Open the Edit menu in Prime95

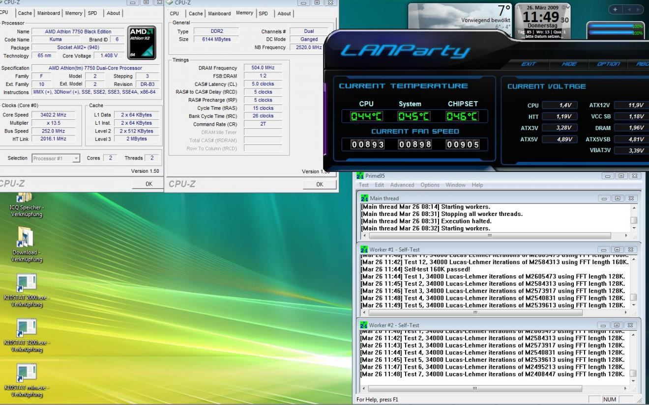380,185
